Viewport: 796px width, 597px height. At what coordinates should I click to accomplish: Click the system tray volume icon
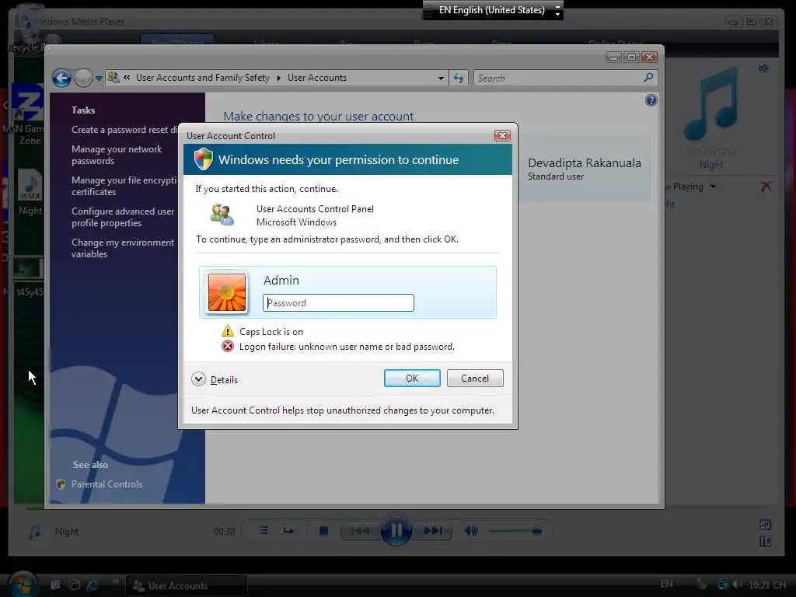pyautogui.click(x=738, y=585)
